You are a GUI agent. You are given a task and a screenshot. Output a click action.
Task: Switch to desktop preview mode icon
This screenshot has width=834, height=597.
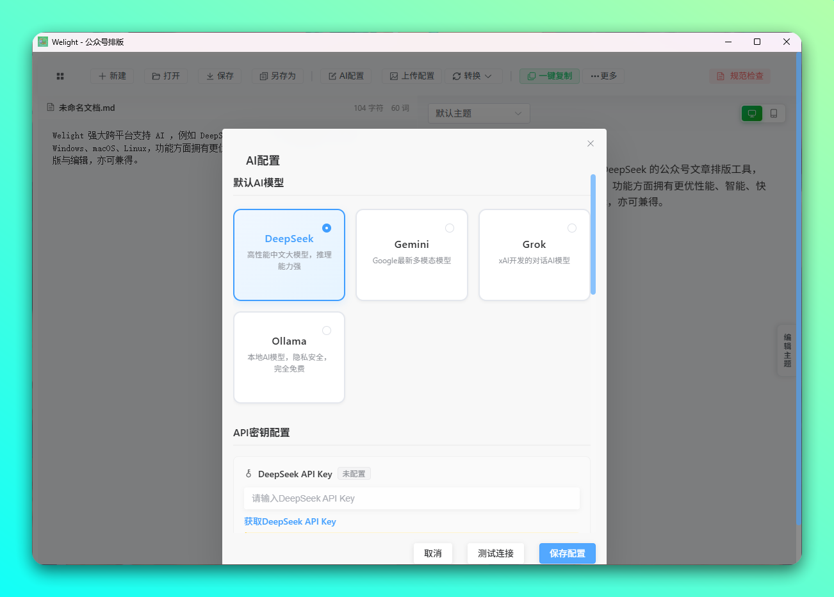click(752, 113)
